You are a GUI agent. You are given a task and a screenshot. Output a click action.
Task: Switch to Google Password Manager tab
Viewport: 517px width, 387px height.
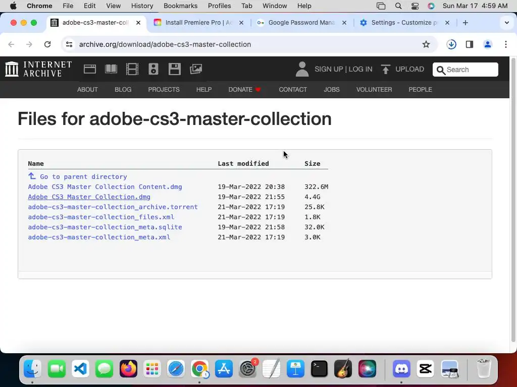click(301, 23)
